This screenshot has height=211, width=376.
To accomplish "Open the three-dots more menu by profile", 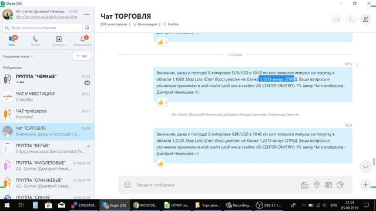I will (87, 14).
